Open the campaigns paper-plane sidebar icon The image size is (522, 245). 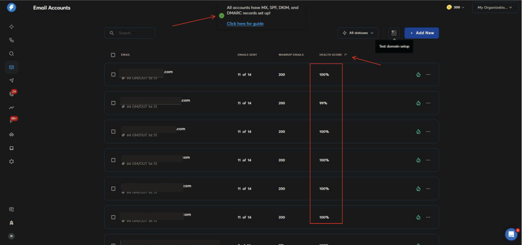point(11,80)
